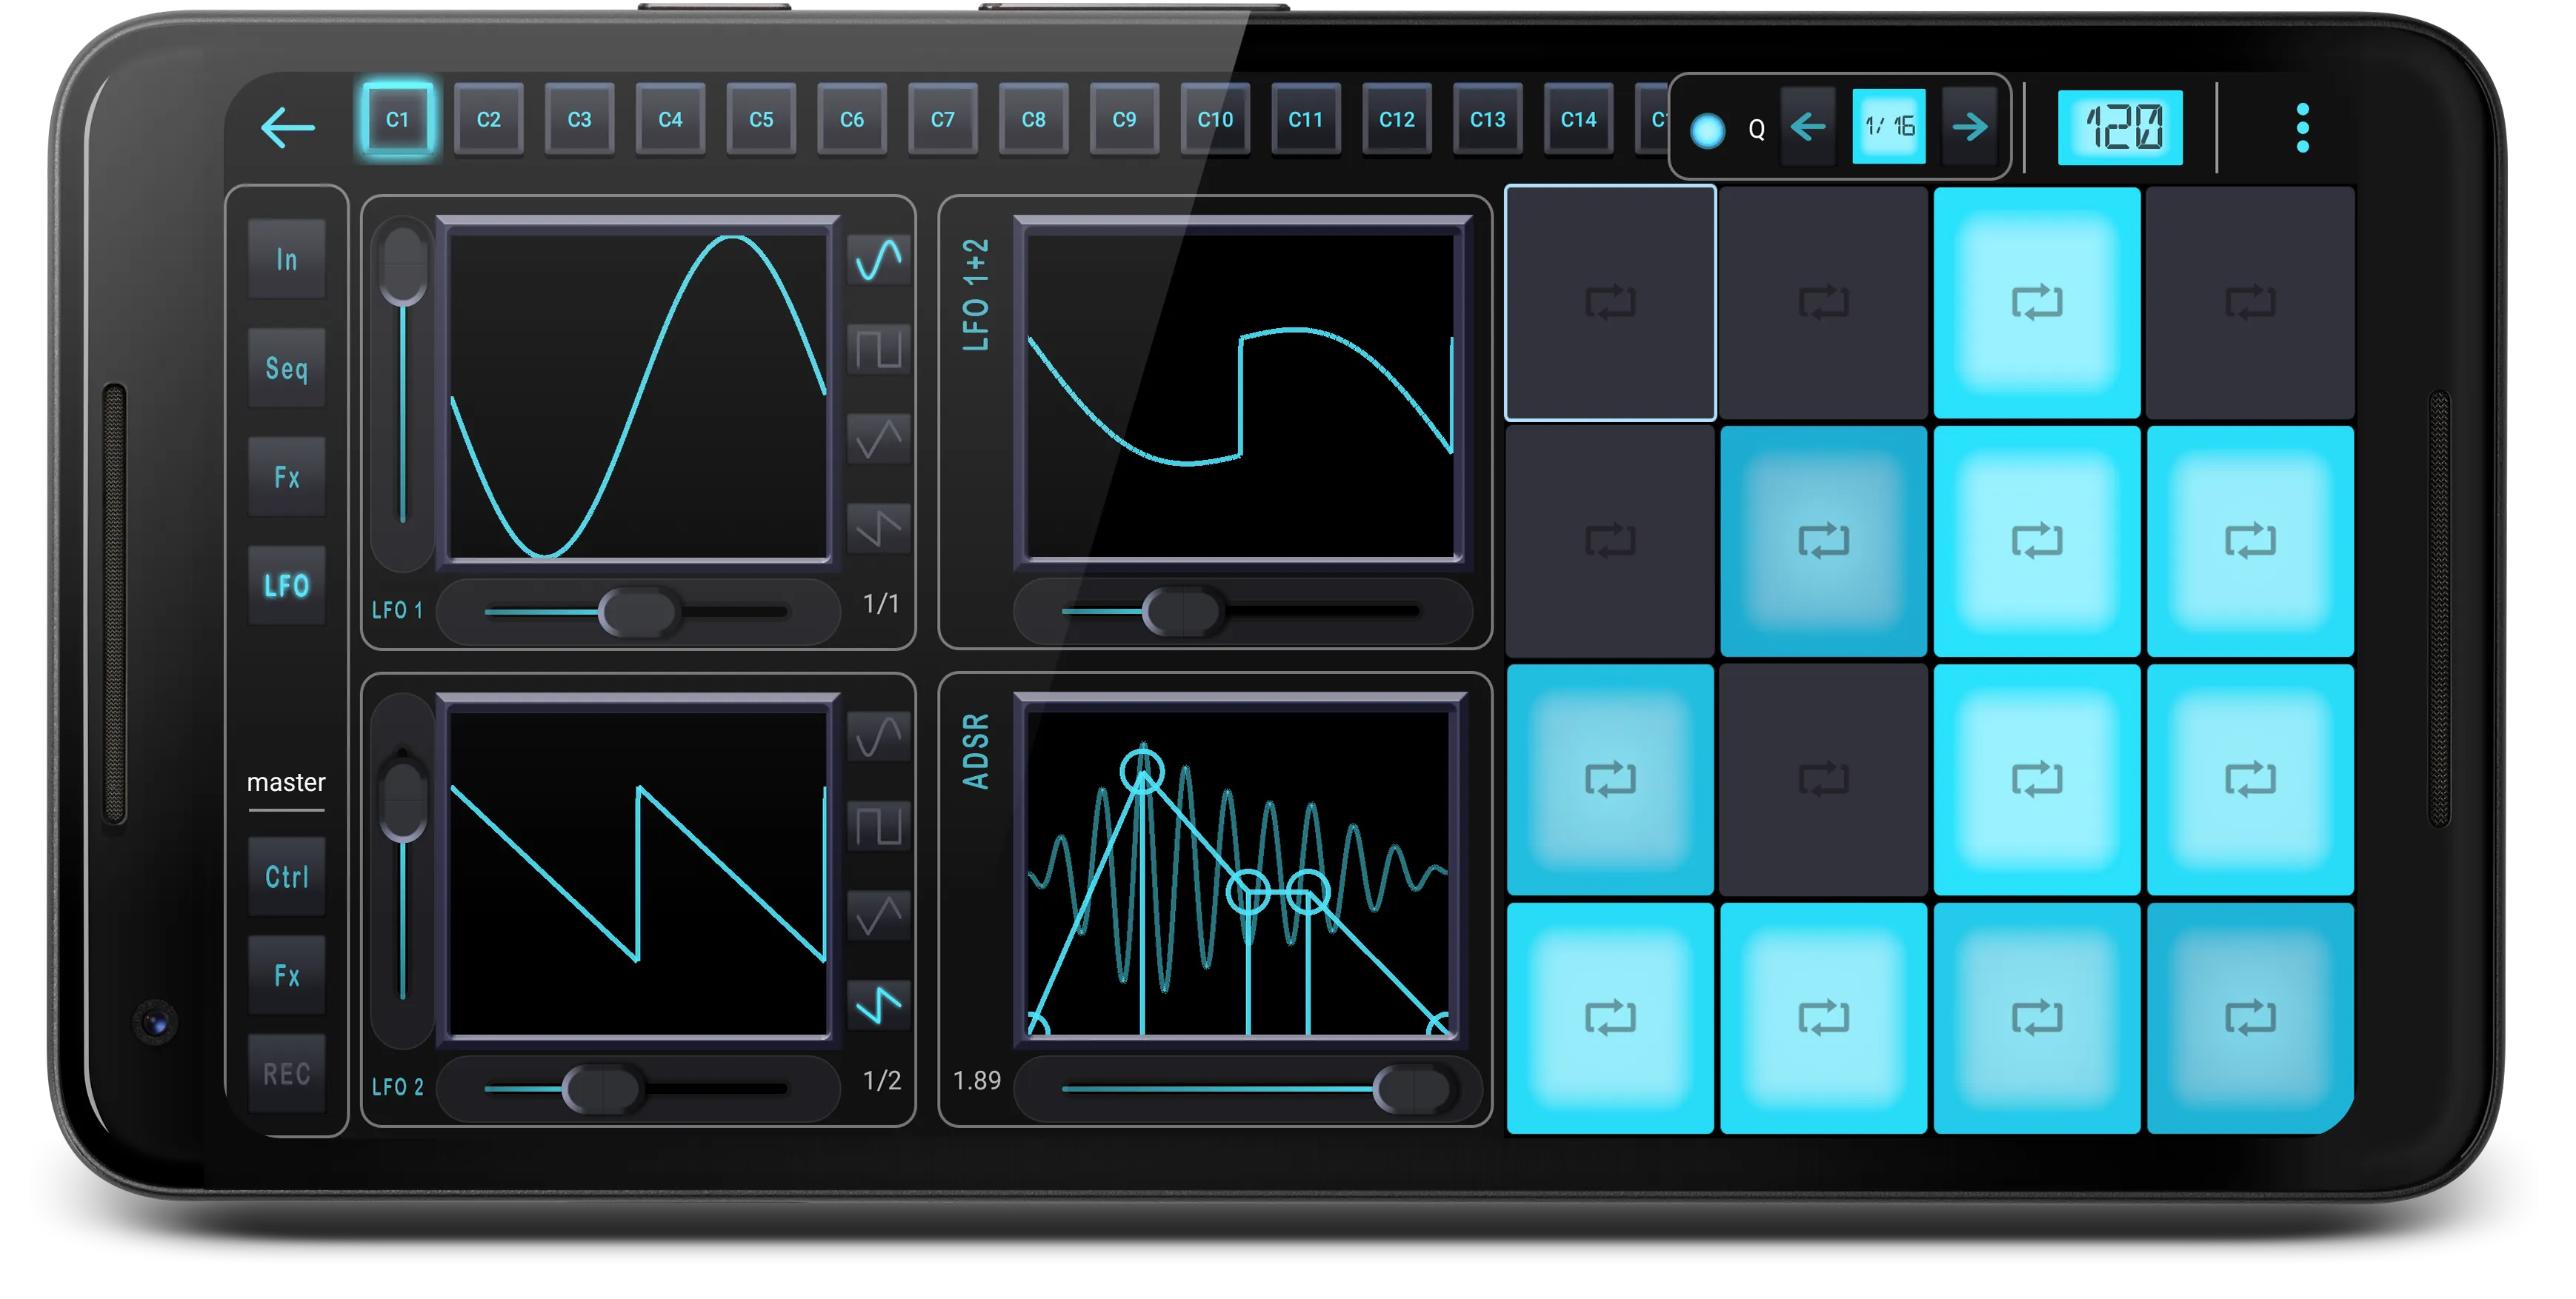Trigger second pad in second row
This screenshot has height=1299, width=2576.
[x=1823, y=541]
